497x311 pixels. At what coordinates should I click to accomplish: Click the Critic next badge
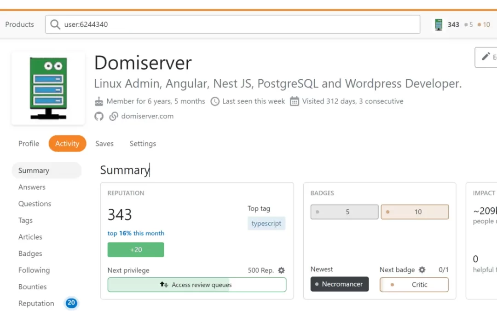[x=414, y=285]
